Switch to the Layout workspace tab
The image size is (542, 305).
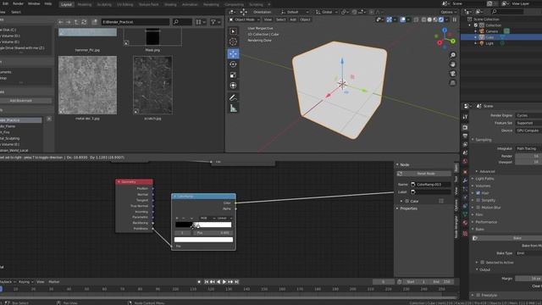pos(66,4)
